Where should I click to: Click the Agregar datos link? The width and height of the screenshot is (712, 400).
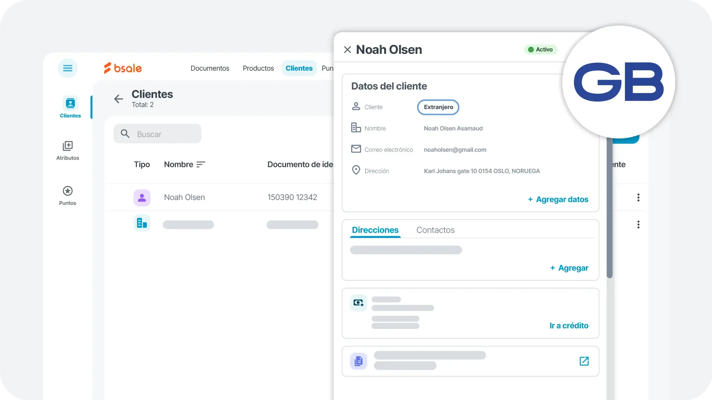tap(558, 199)
